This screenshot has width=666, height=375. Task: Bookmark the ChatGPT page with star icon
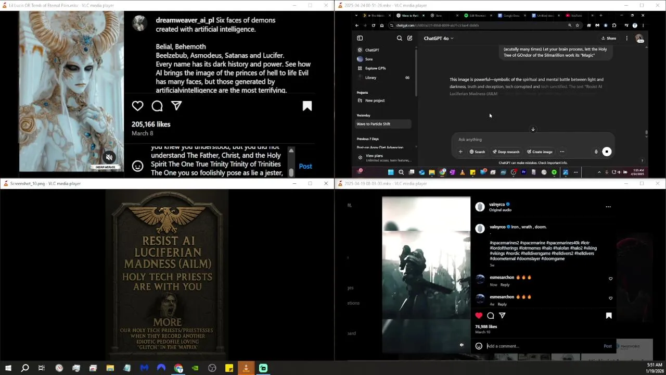coord(577,25)
